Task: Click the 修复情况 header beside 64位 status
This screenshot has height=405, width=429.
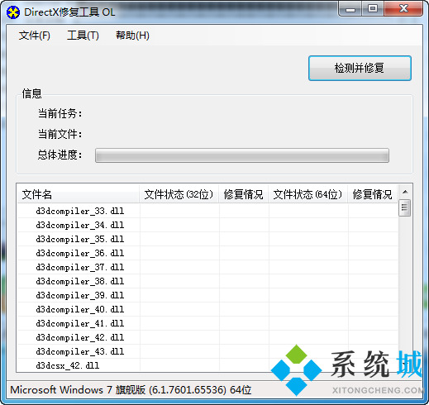Action: pyautogui.click(x=373, y=194)
